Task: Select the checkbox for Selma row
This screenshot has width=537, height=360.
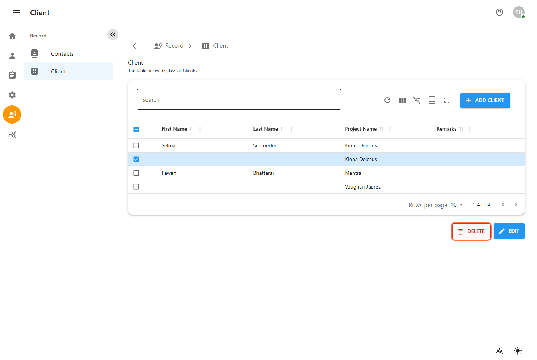Action: (x=136, y=145)
